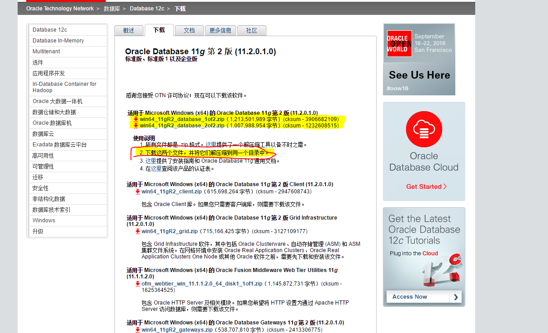The image size is (548, 333).
Task: Click Oracle Technology Network breadcrumb
Action: [60, 9]
